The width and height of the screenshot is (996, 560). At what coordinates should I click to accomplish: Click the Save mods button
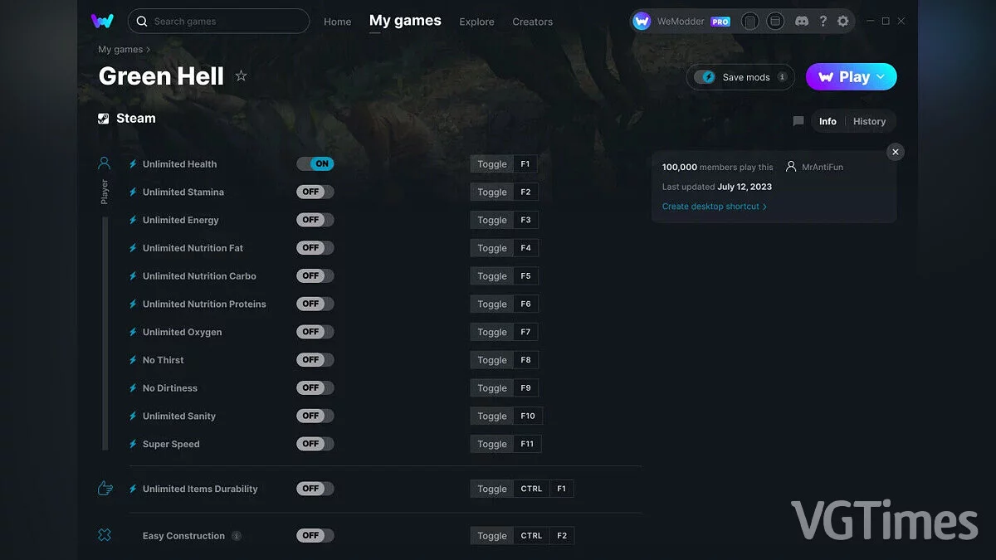point(740,76)
